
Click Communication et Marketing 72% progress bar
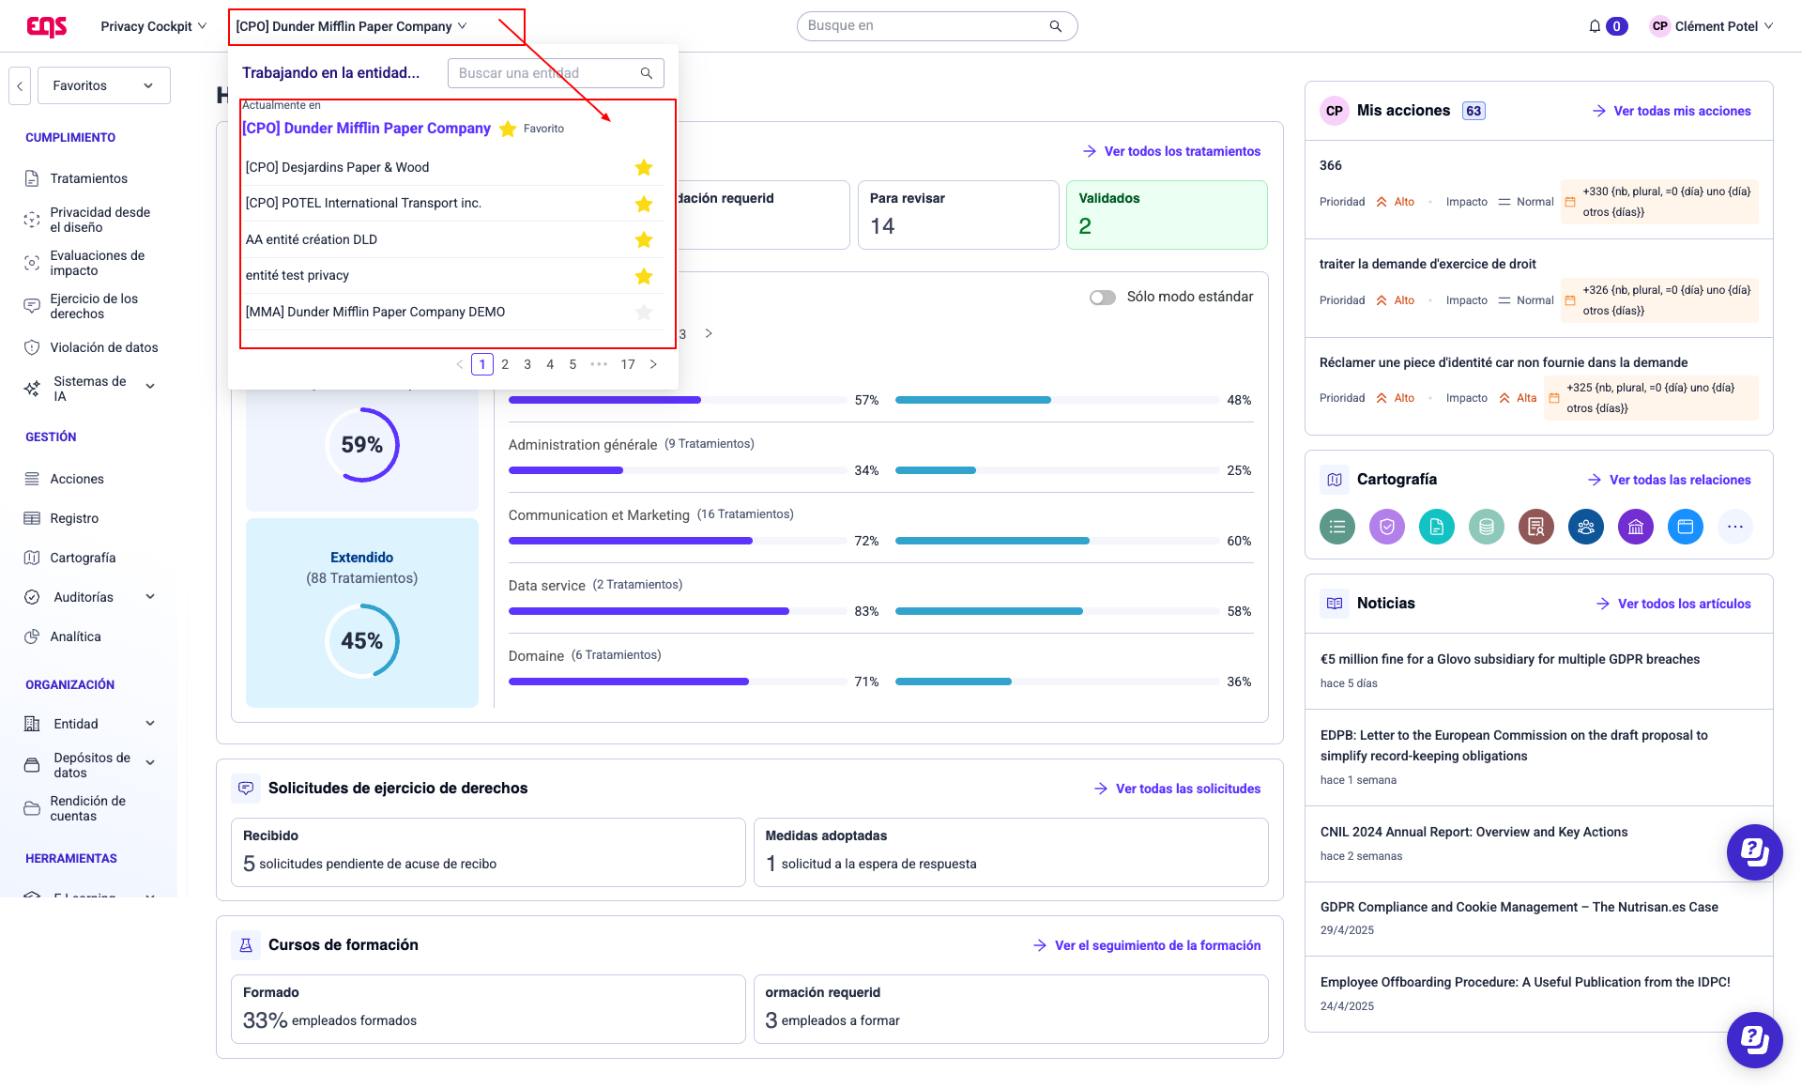pos(678,541)
